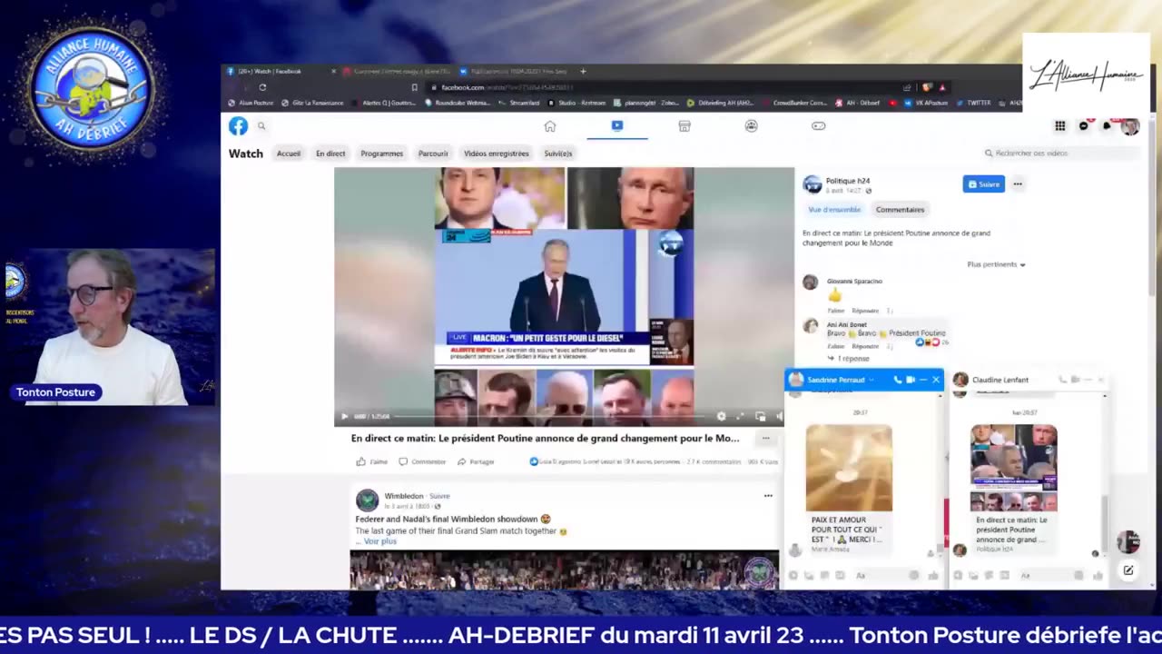The height and width of the screenshot is (654, 1162).
Task: Like the video with J'aime
Action: click(372, 461)
